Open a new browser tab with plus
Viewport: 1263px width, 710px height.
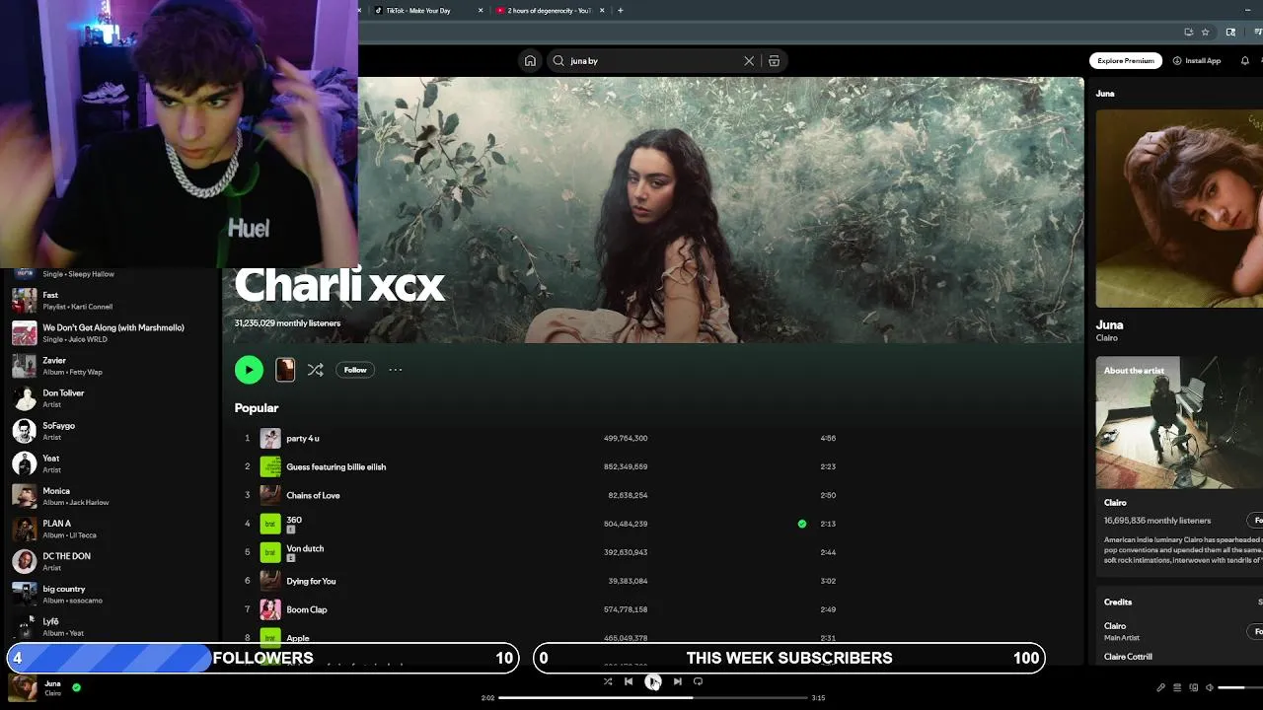click(620, 10)
